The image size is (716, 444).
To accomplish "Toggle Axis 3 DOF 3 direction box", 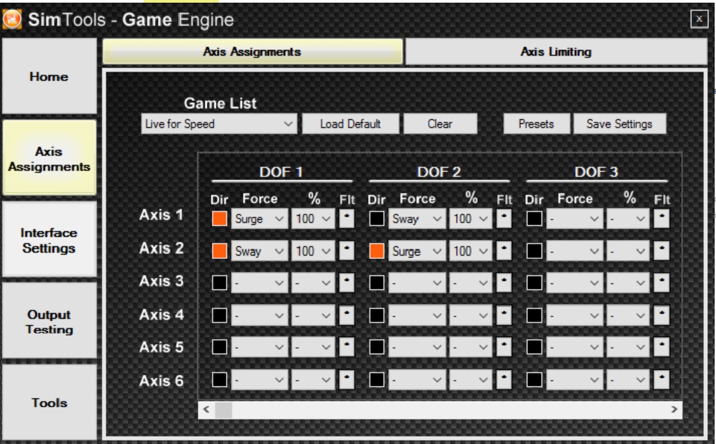I will (534, 282).
